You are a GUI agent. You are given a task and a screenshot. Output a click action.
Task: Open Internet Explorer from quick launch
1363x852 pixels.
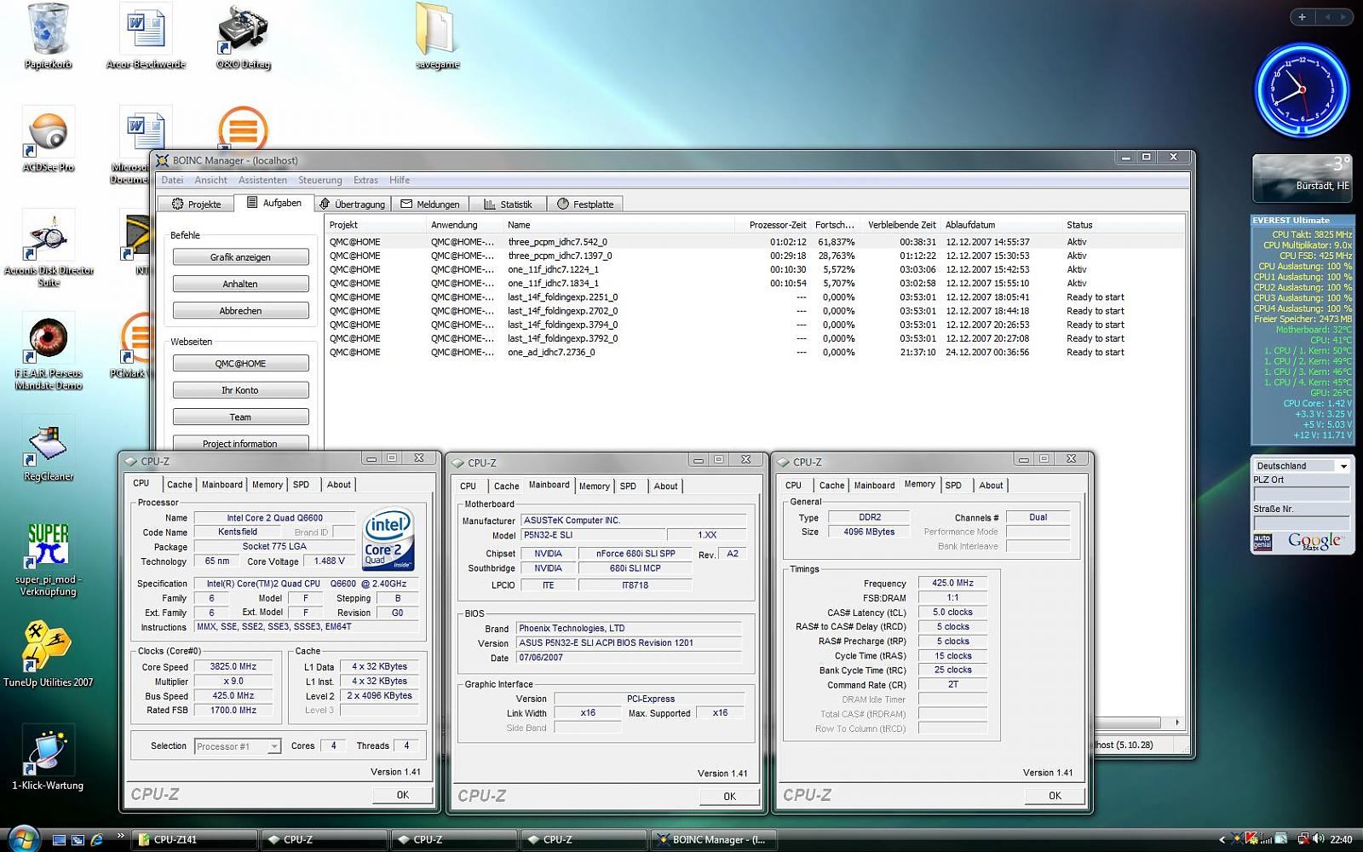coord(96,839)
